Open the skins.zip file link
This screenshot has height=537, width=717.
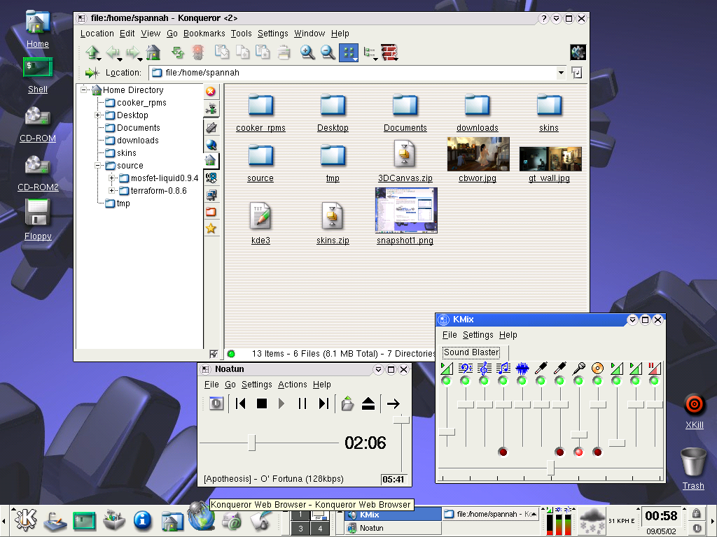(333, 241)
